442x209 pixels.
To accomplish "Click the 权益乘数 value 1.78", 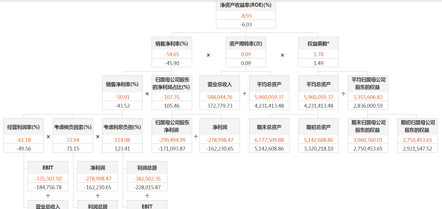I will (318, 54).
